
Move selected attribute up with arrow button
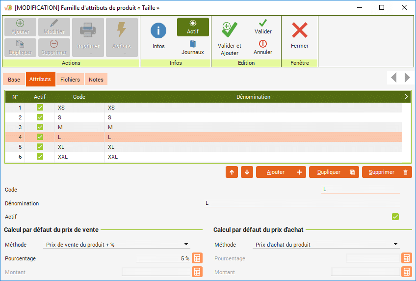pyautogui.click(x=232, y=172)
